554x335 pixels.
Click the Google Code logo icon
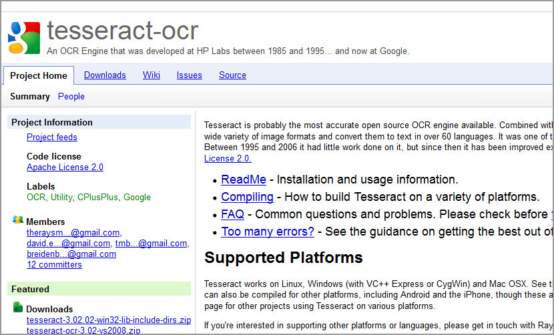pos(24,38)
